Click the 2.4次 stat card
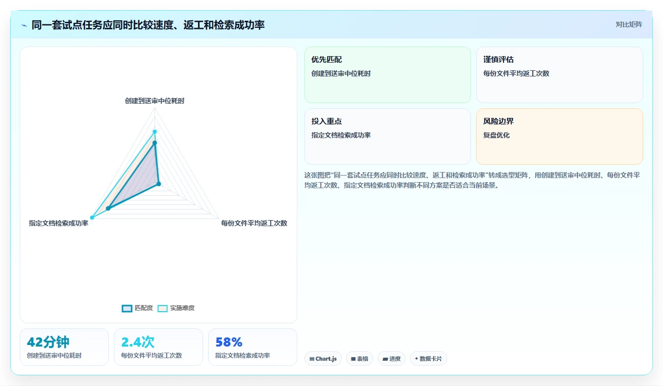Image resolution: width=663 pixels, height=386 pixels. tap(159, 347)
